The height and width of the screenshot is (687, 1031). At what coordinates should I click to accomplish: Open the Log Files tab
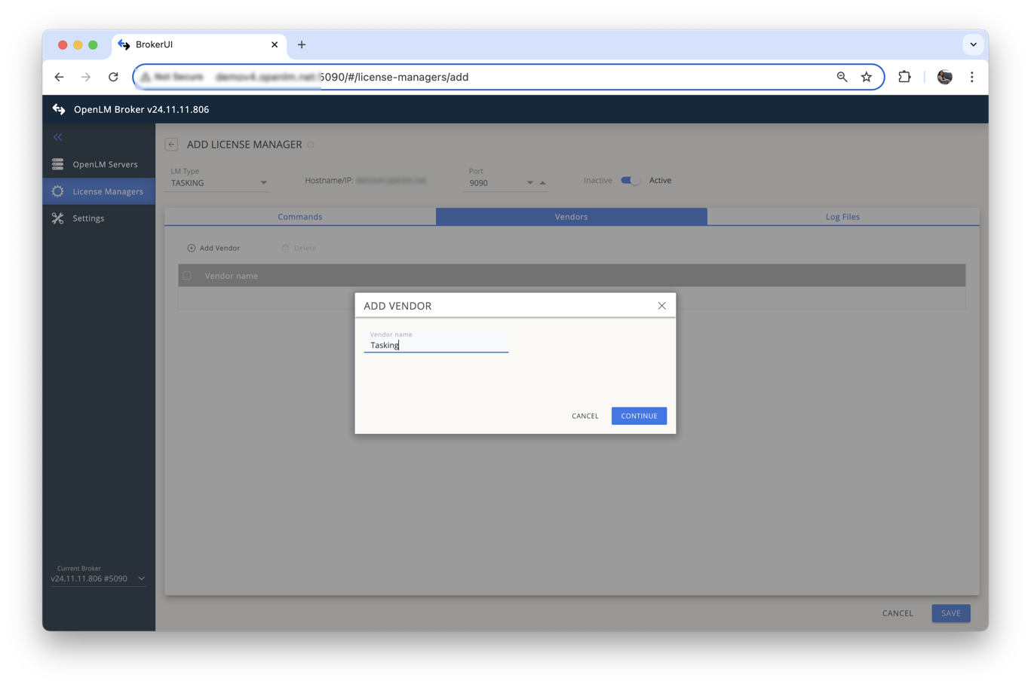[x=842, y=216]
